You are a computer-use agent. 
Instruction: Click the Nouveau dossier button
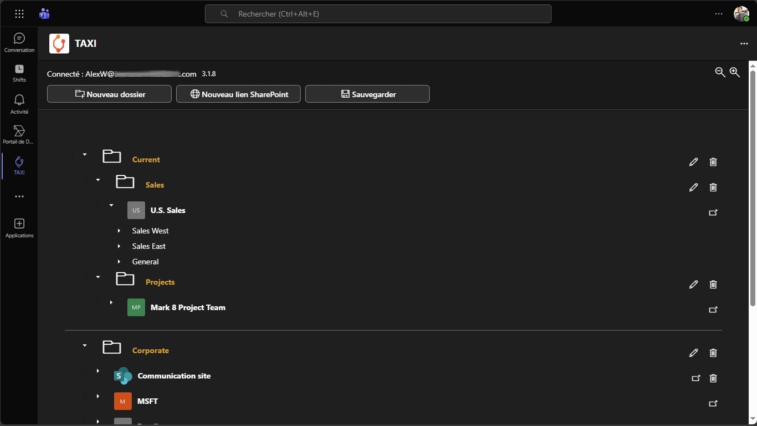click(x=109, y=94)
